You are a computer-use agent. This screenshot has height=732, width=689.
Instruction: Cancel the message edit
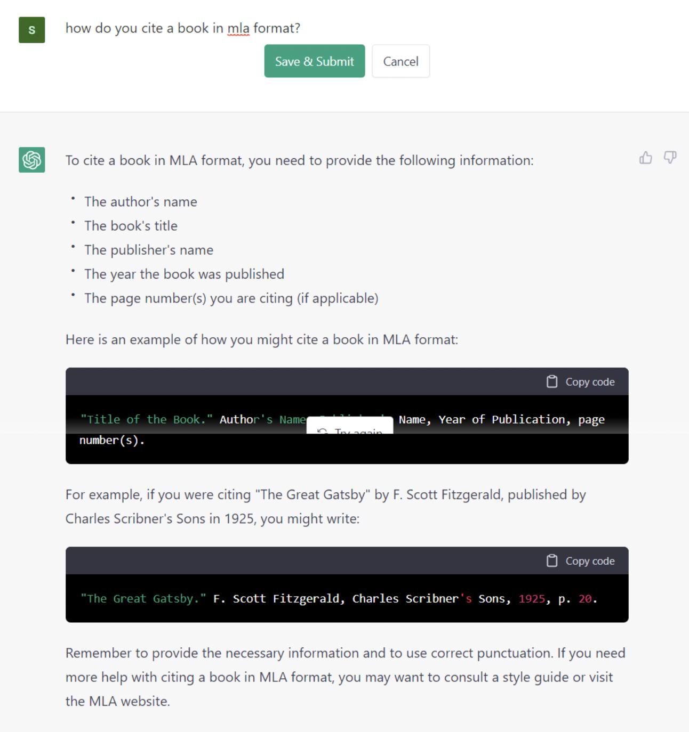[400, 61]
